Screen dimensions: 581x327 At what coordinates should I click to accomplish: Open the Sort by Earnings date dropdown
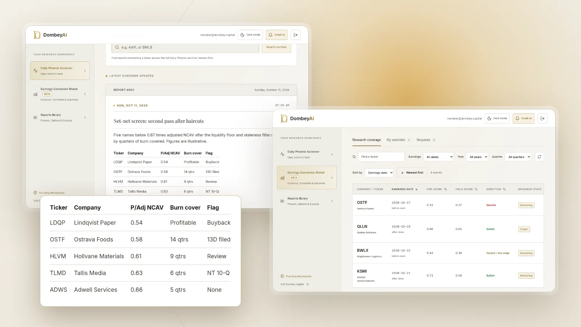pyautogui.click(x=379, y=173)
